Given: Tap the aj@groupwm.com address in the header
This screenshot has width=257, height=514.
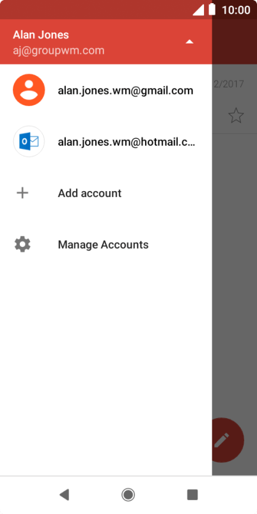Looking at the screenshot, I should (x=59, y=51).
